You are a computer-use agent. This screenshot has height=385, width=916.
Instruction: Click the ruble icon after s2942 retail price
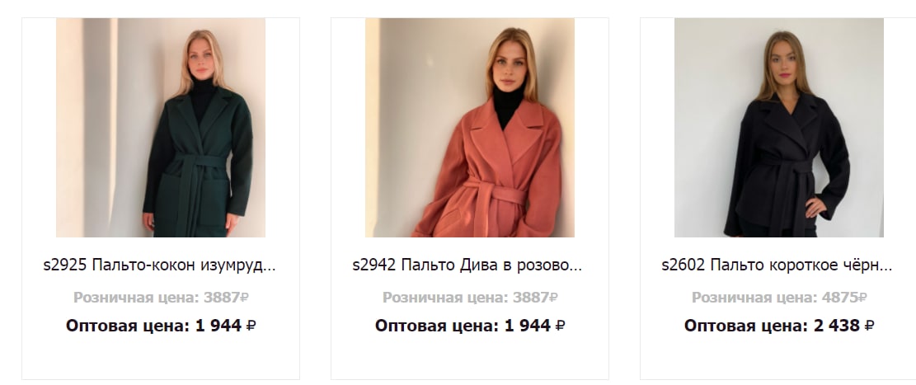[554, 298]
